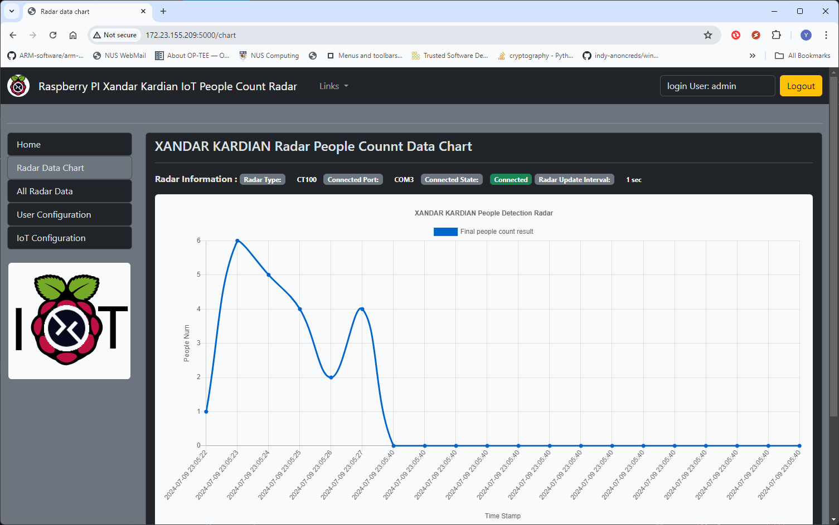Image resolution: width=839 pixels, height=525 pixels.
Task: Bookmark this page with star icon
Action: click(x=708, y=35)
